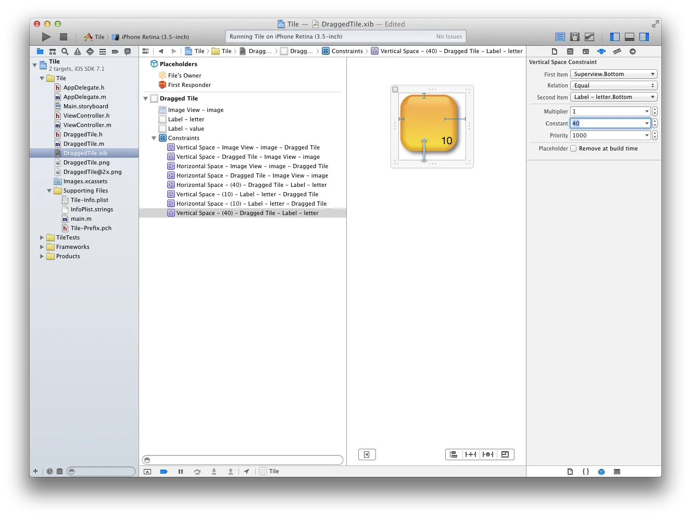
Task: Click the simulate location arrow
Action: click(246, 472)
